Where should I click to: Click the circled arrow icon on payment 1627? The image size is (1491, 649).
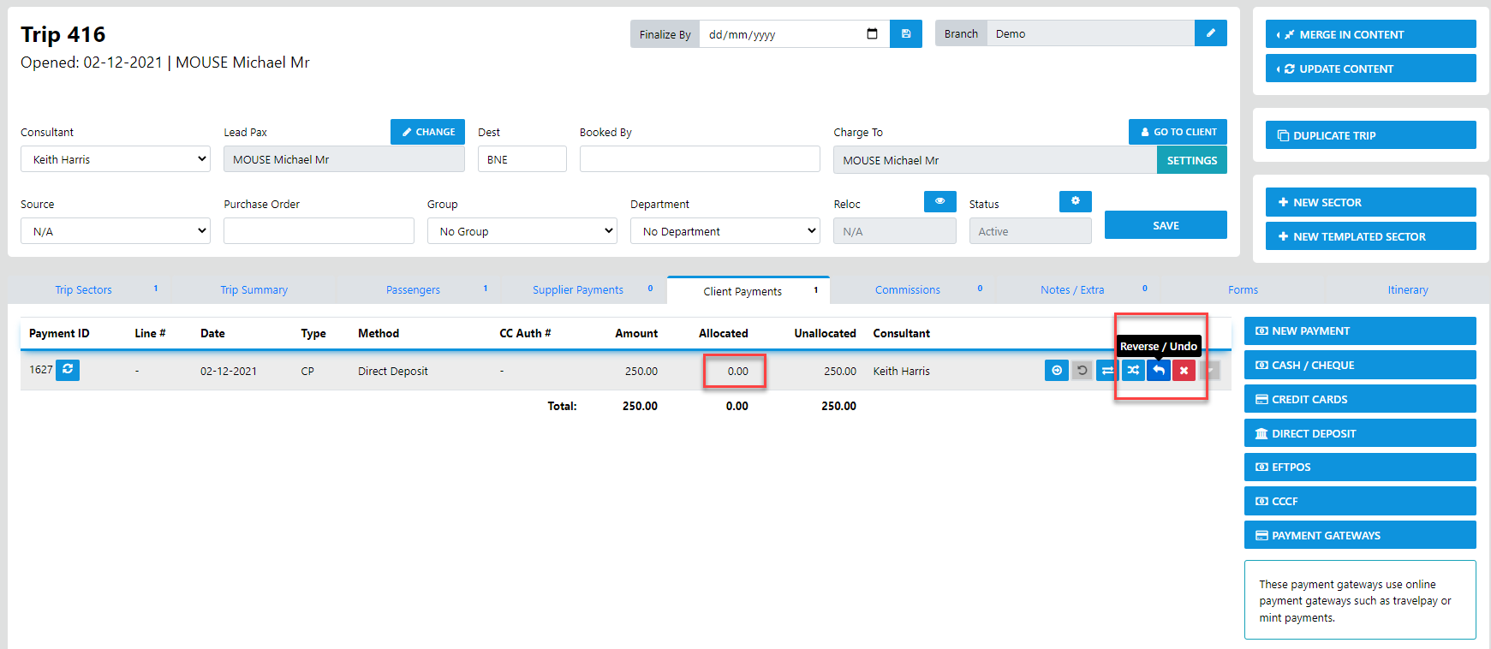pyautogui.click(x=1057, y=371)
